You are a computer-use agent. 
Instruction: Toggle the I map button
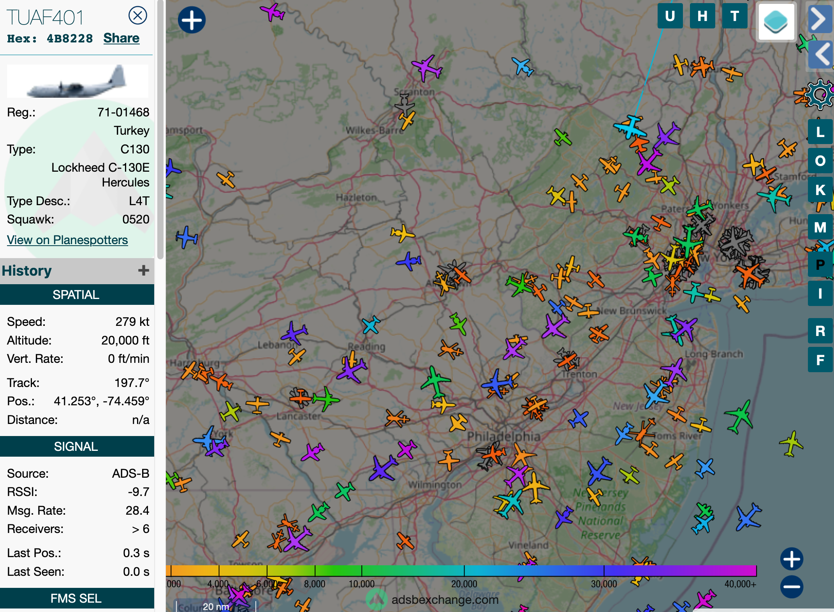[x=820, y=293]
